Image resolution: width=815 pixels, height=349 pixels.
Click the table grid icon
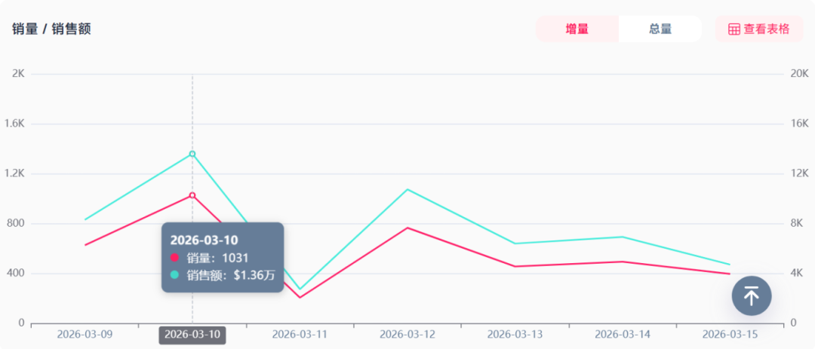[x=733, y=29]
